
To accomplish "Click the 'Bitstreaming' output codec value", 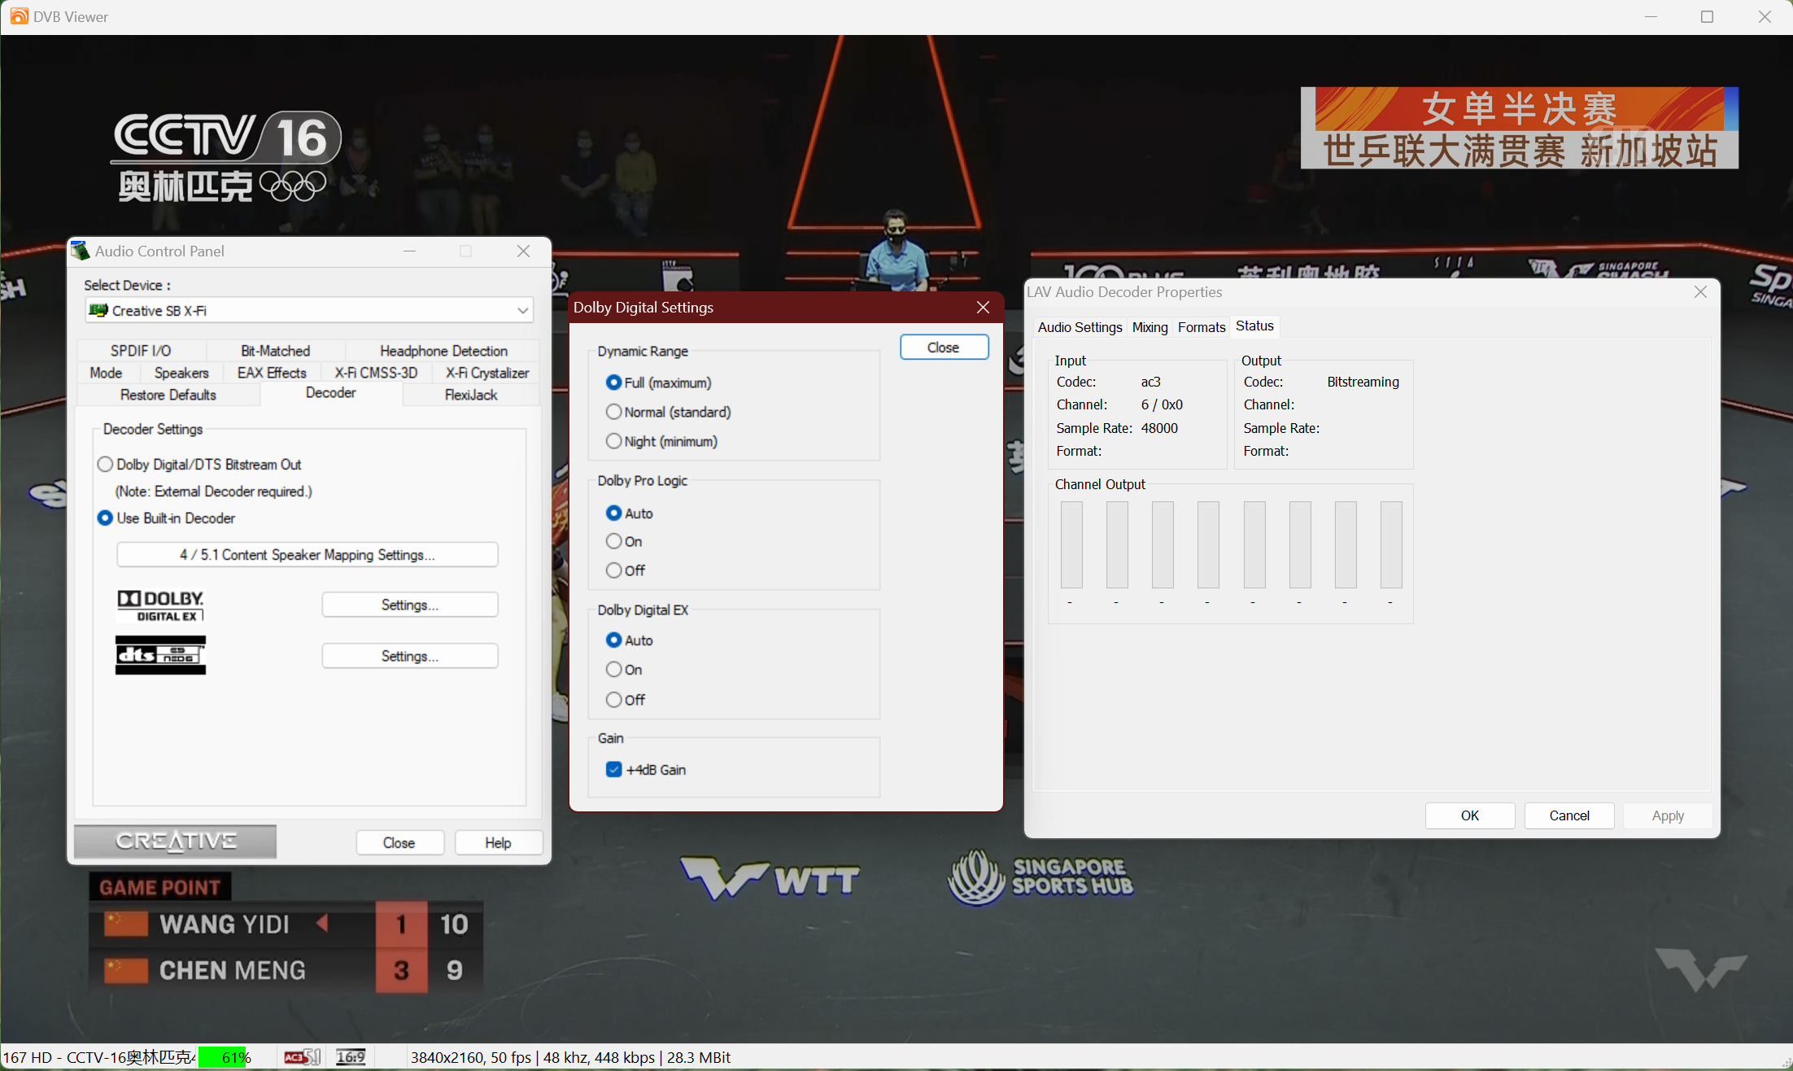I will click(x=1363, y=382).
